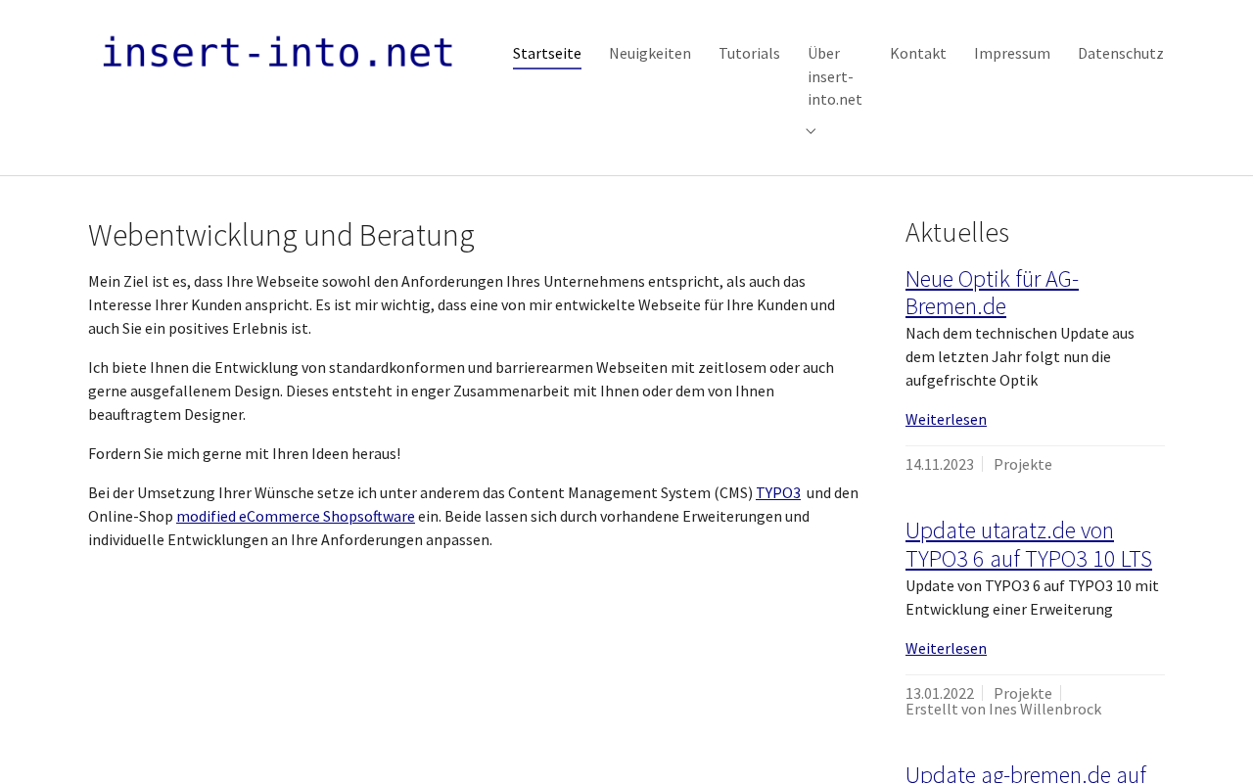Follow the TYPO3 link in the text
This screenshot has width=1253, height=783.
(778, 492)
